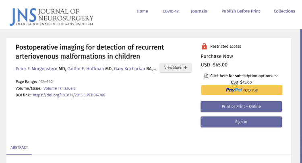Screen dimensions: 302x163
Task: Choose the Print or Print + Online button
Action: click(x=241, y=106)
